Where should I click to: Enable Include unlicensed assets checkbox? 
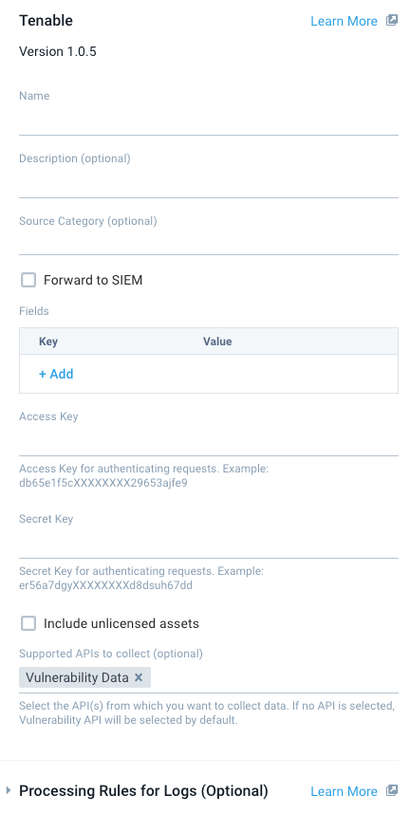pos(28,623)
